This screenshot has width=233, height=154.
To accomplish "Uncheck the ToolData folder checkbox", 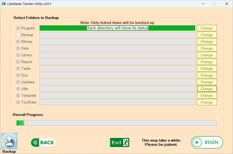I will [x=18, y=102].
